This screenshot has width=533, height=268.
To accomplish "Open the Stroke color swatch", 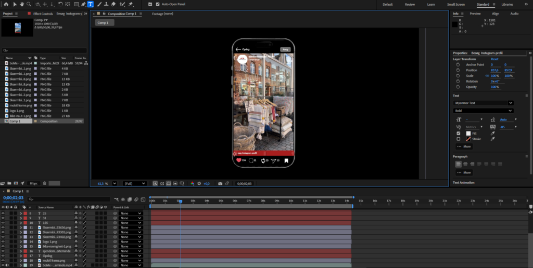I will [468, 139].
